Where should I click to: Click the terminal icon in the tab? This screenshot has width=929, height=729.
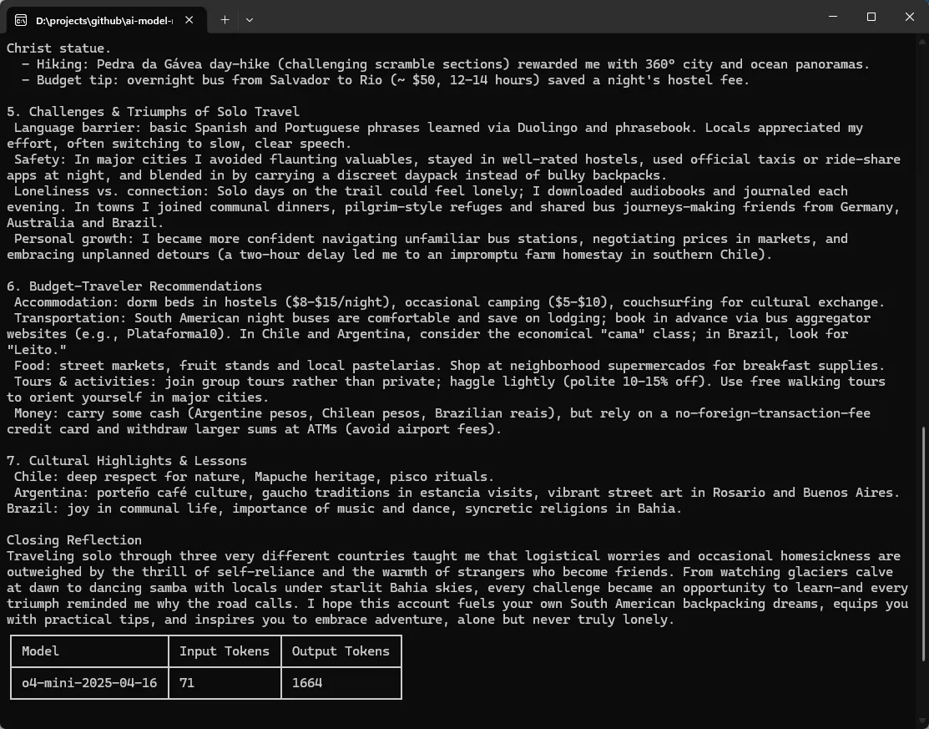pyautogui.click(x=21, y=19)
